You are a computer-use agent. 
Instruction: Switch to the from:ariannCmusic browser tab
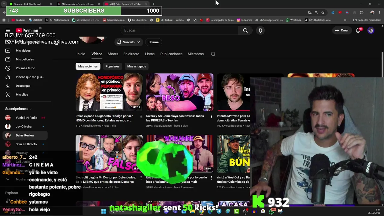pos(78,4)
